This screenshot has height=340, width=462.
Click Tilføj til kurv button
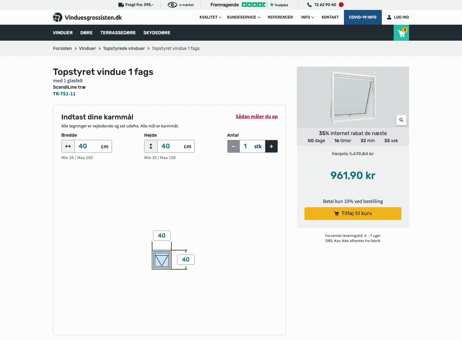tap(353, 214)
